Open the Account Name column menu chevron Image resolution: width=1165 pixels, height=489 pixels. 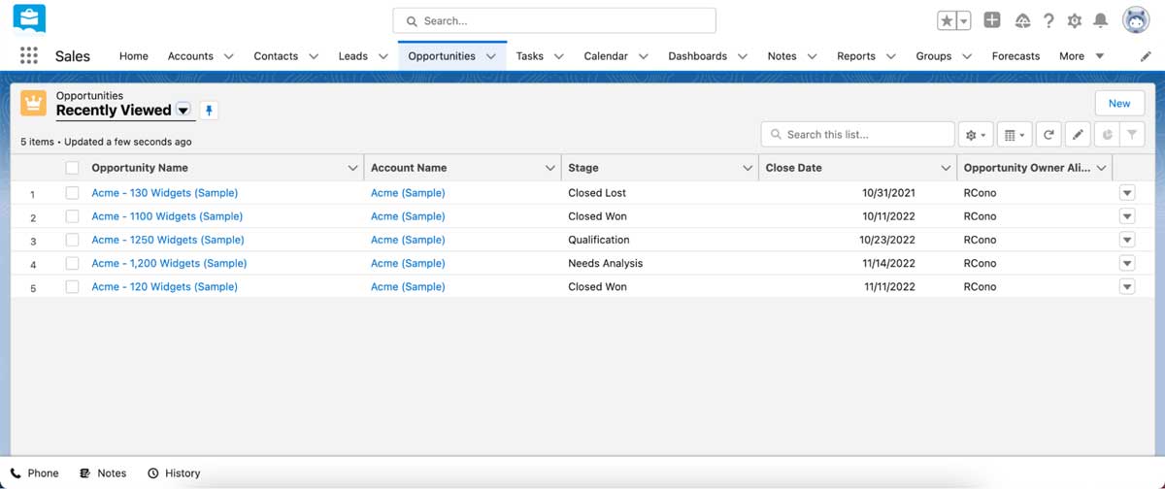click(550, 168)
